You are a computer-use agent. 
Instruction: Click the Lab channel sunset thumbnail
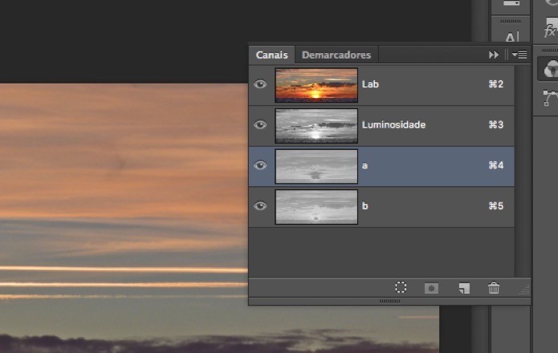click(316, 85)
